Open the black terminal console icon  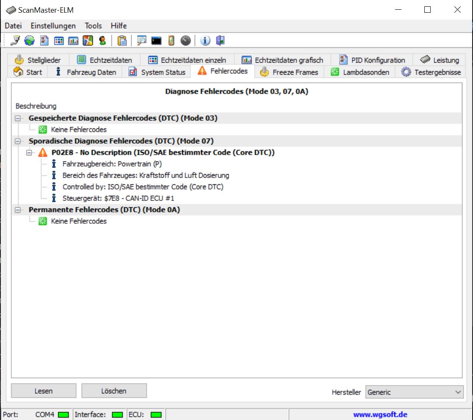[x=156, y=41]
